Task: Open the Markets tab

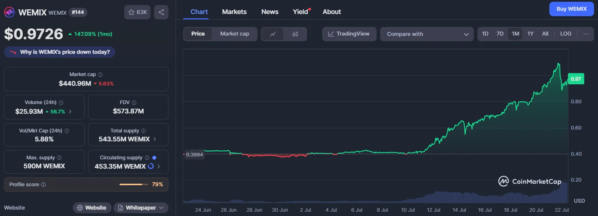Action: [234, 12]
